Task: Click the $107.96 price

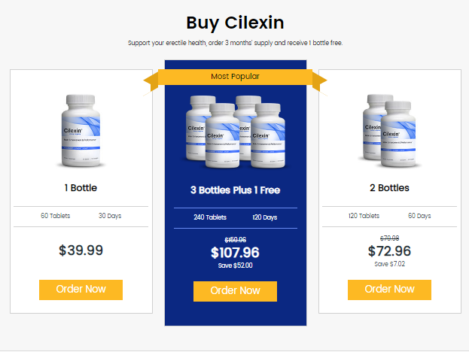Action: (x=235, y=253)
